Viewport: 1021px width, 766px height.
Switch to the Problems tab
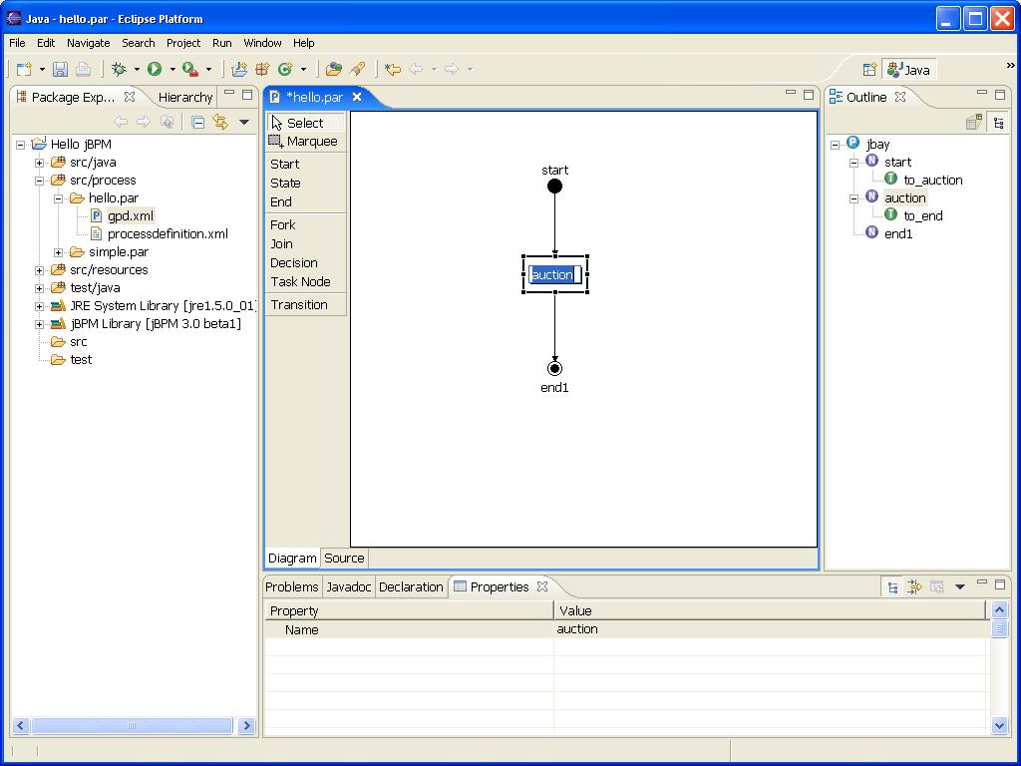(x=292, y=586)
